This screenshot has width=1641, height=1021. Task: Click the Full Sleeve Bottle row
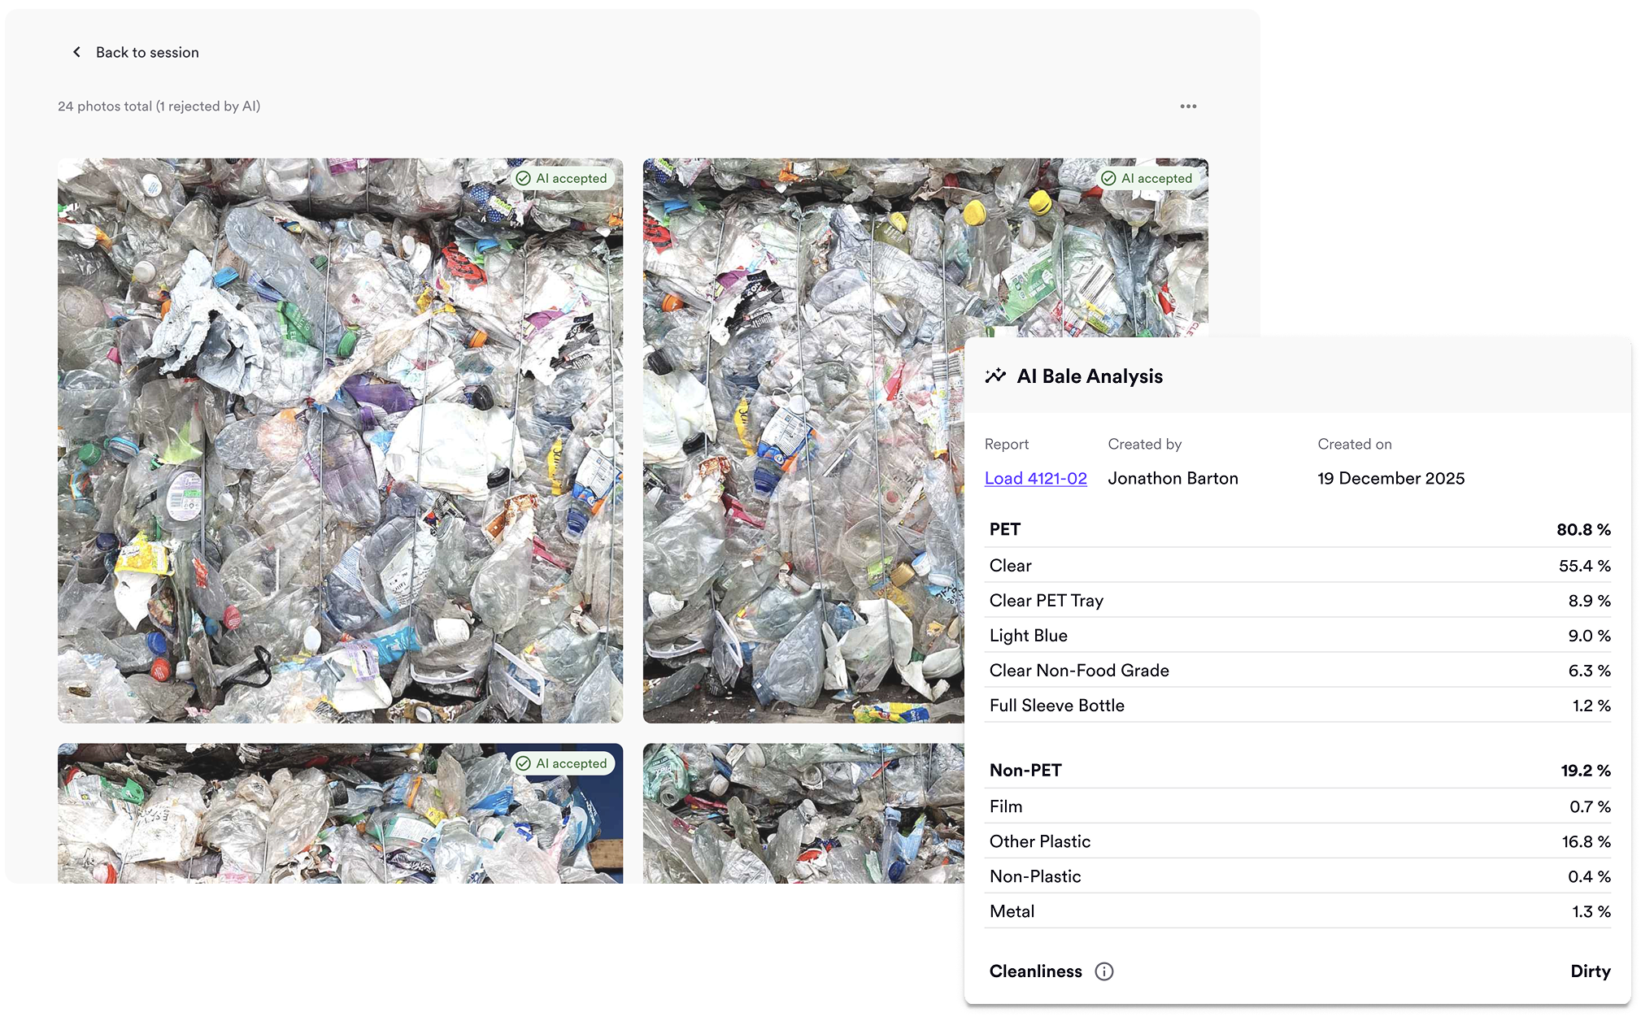tap(1298, 705)
